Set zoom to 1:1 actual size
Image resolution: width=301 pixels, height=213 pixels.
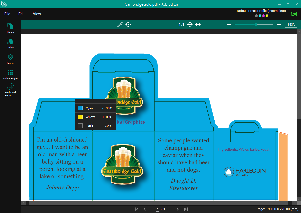[182, 24]
